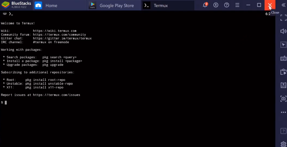
Task: Open settings gear in sidebar
Action: click(283, 144)
